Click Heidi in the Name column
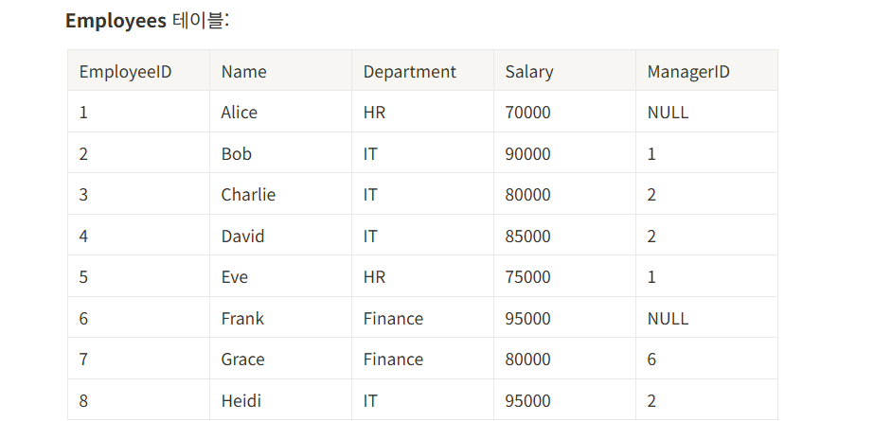This screenshot has width=874, height=421. tap(241, 401)
